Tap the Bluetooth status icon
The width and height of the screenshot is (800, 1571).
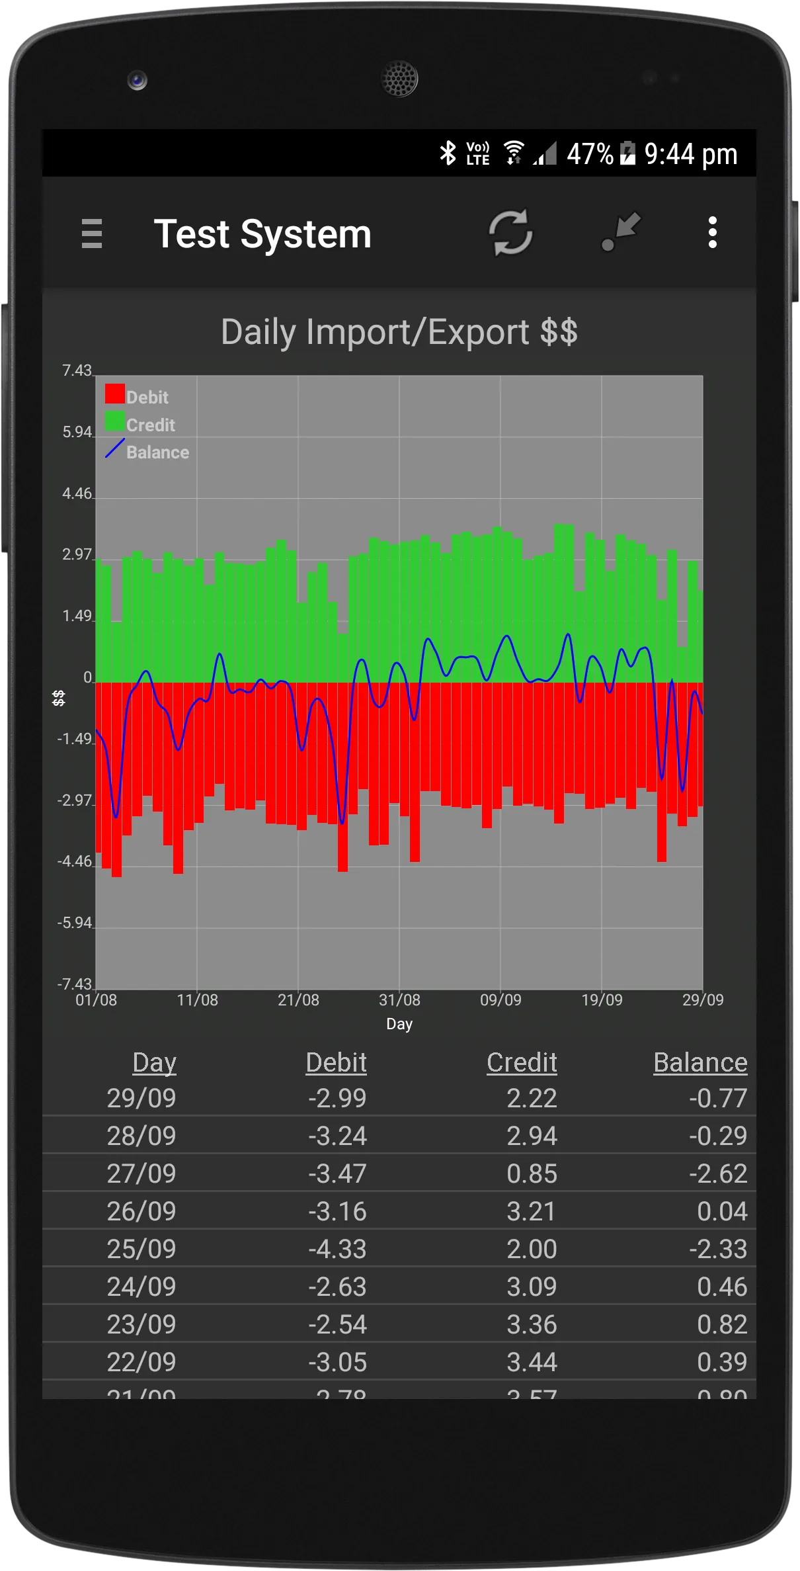pos(448,153)
